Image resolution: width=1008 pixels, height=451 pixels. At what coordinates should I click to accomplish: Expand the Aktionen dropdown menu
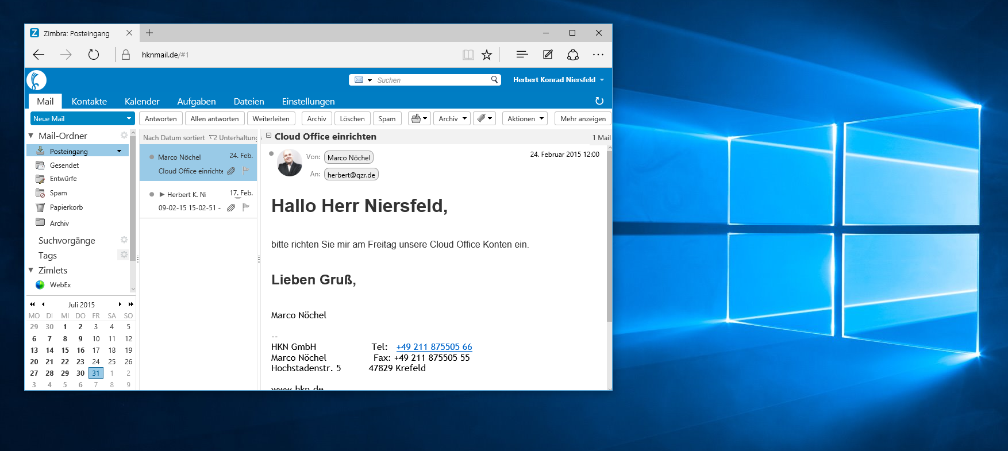pos(525,119)
